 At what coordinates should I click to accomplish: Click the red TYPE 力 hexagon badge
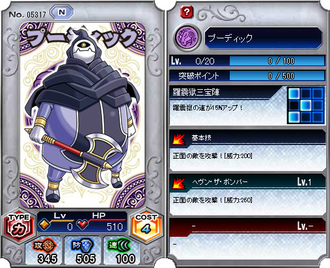click(x=19, y=226)
